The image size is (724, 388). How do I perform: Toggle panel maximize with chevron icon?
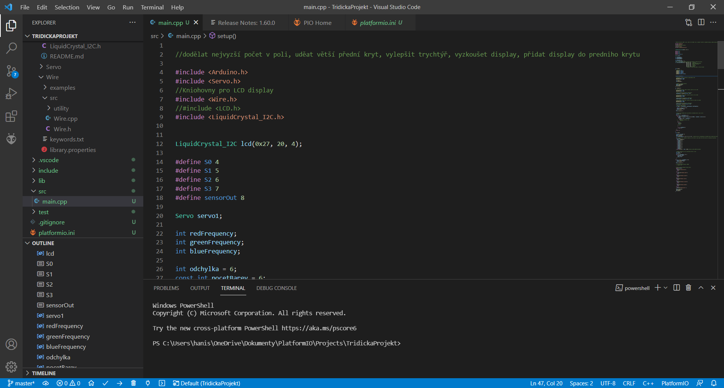tap(701, 288)
